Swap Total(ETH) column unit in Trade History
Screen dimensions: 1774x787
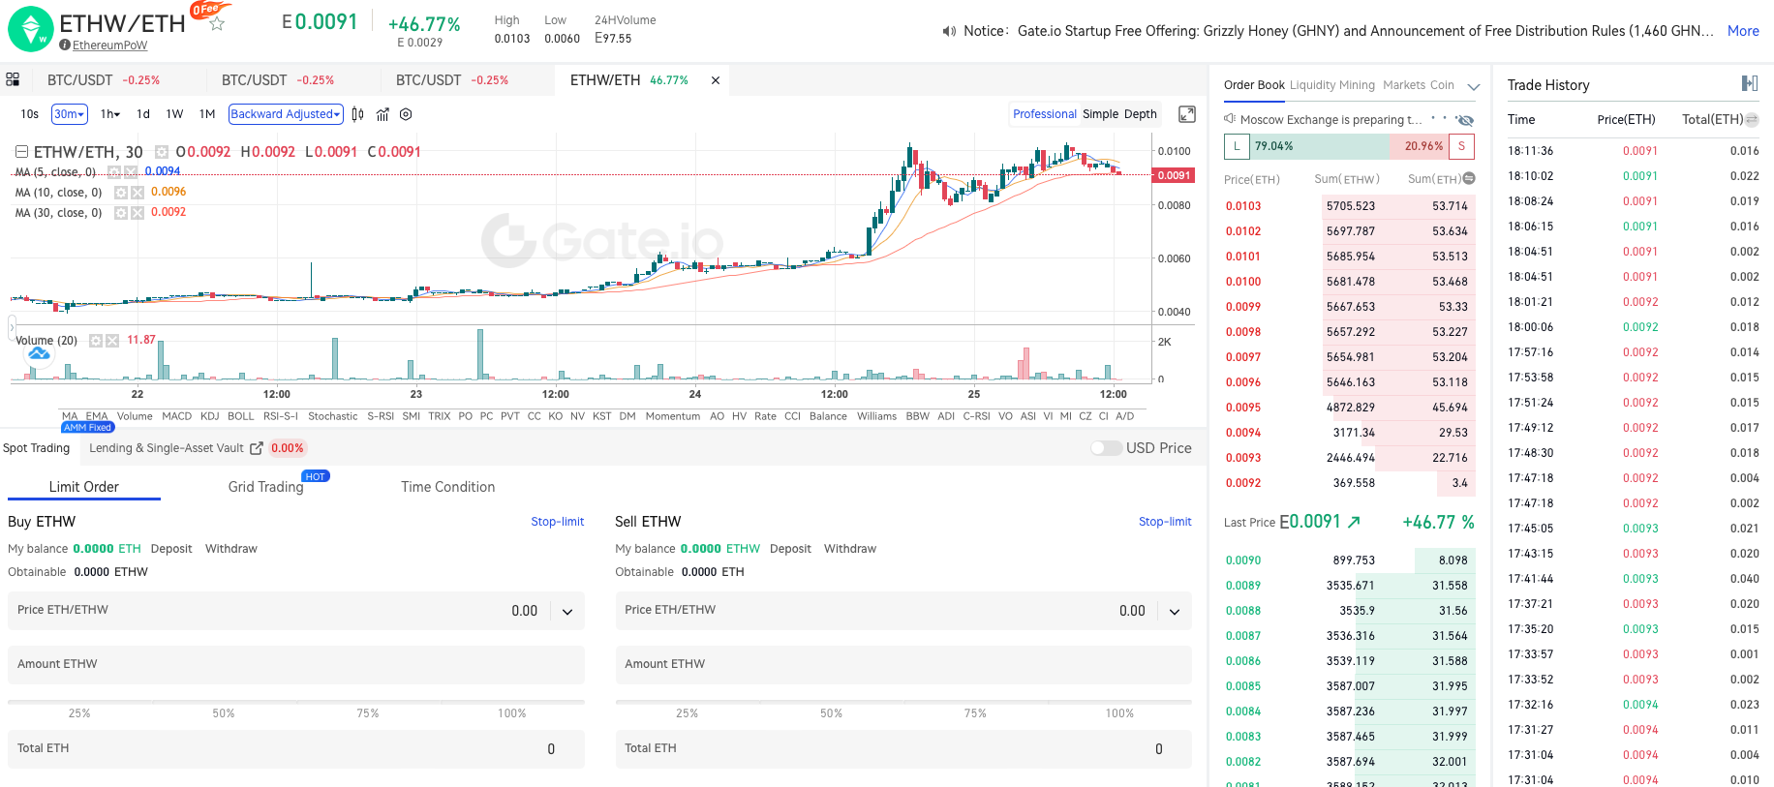pyautogui.click(x=1752, y=120)
